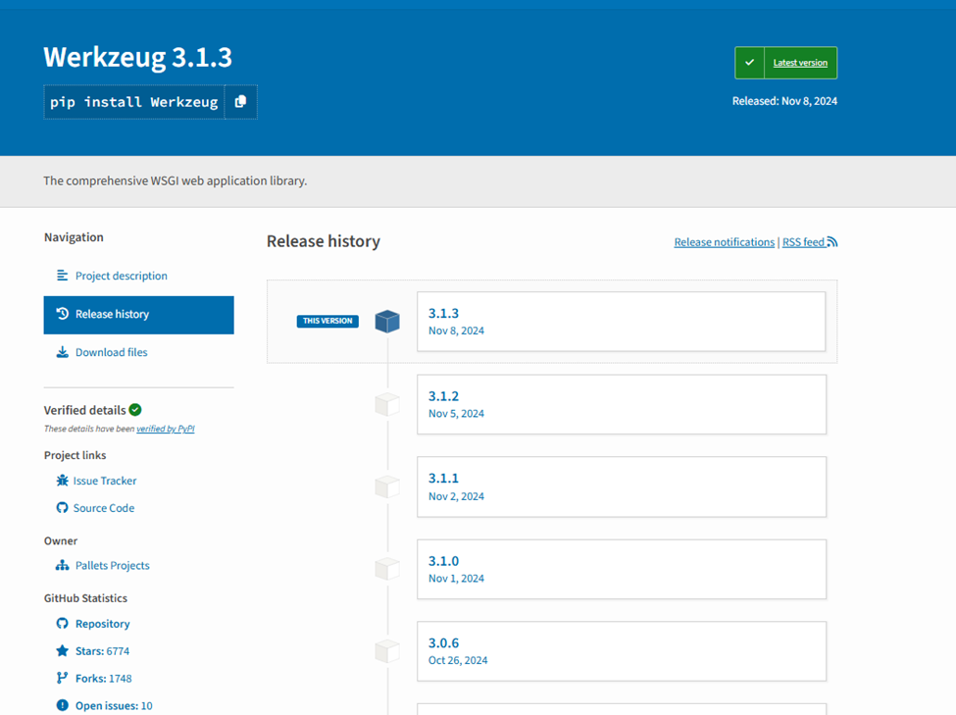Click the white cube icon beside 3.1.2
The image size is (956, 715).
387,404
